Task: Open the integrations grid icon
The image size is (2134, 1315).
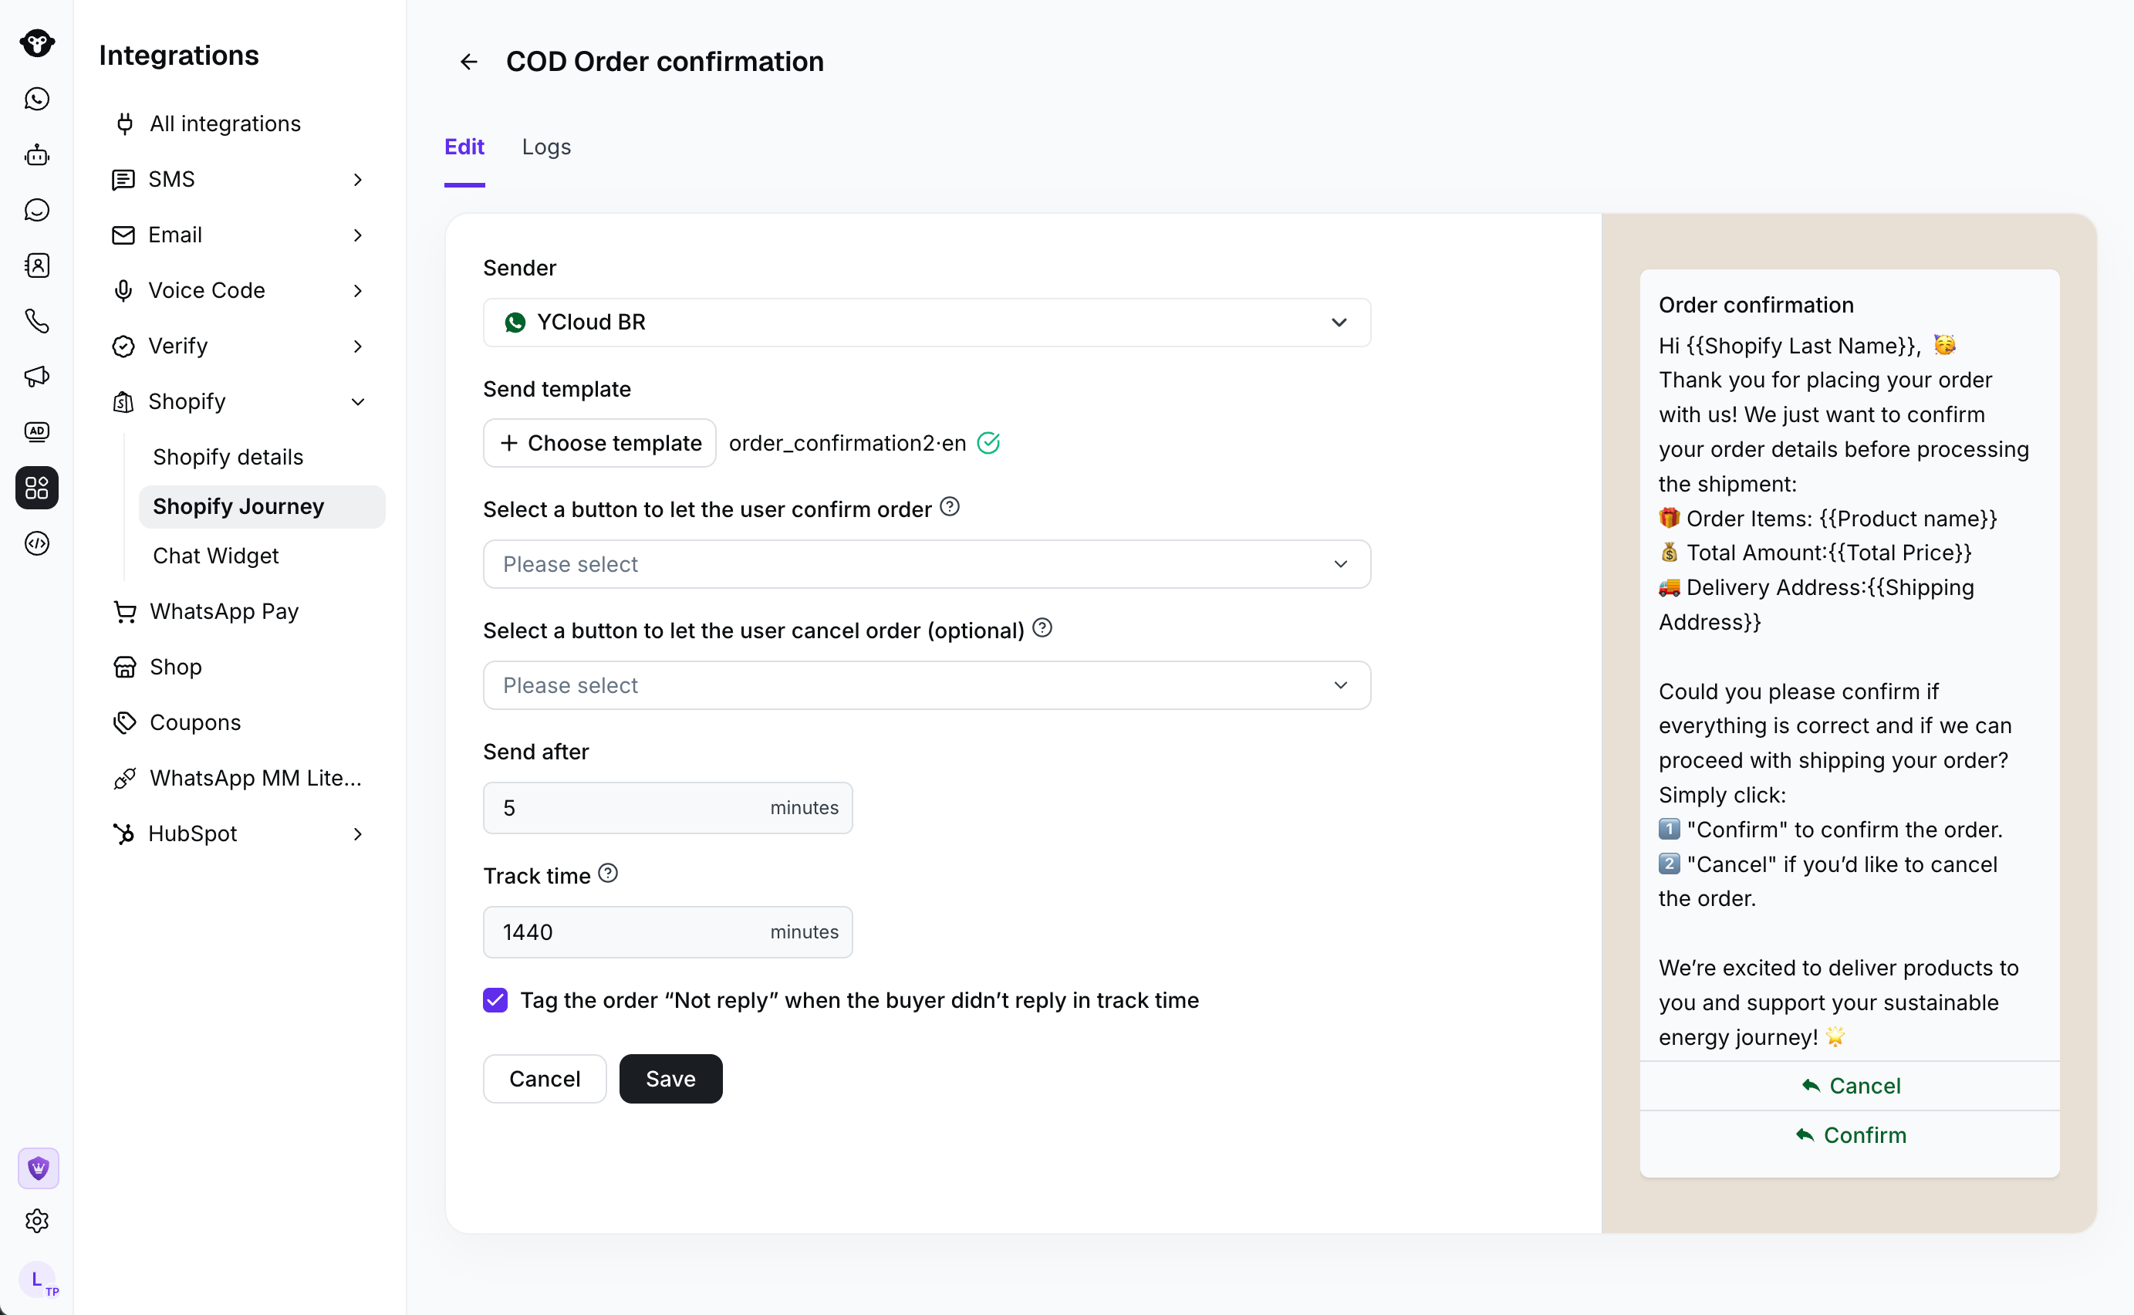Action: [x=36, y=488]
